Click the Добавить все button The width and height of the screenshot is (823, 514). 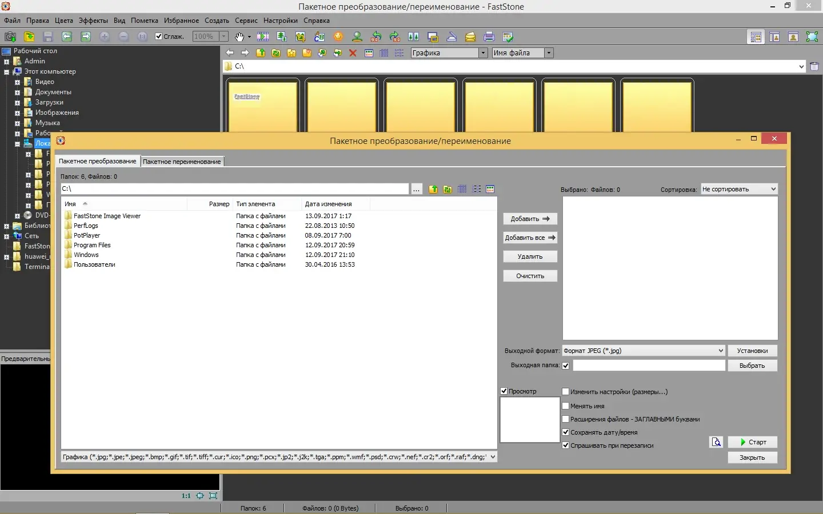pos(530,238)
